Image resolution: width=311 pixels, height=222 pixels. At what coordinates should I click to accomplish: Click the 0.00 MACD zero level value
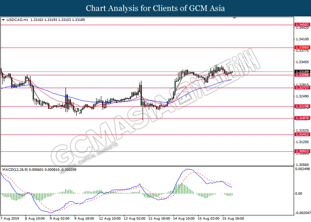coord(299,194)
